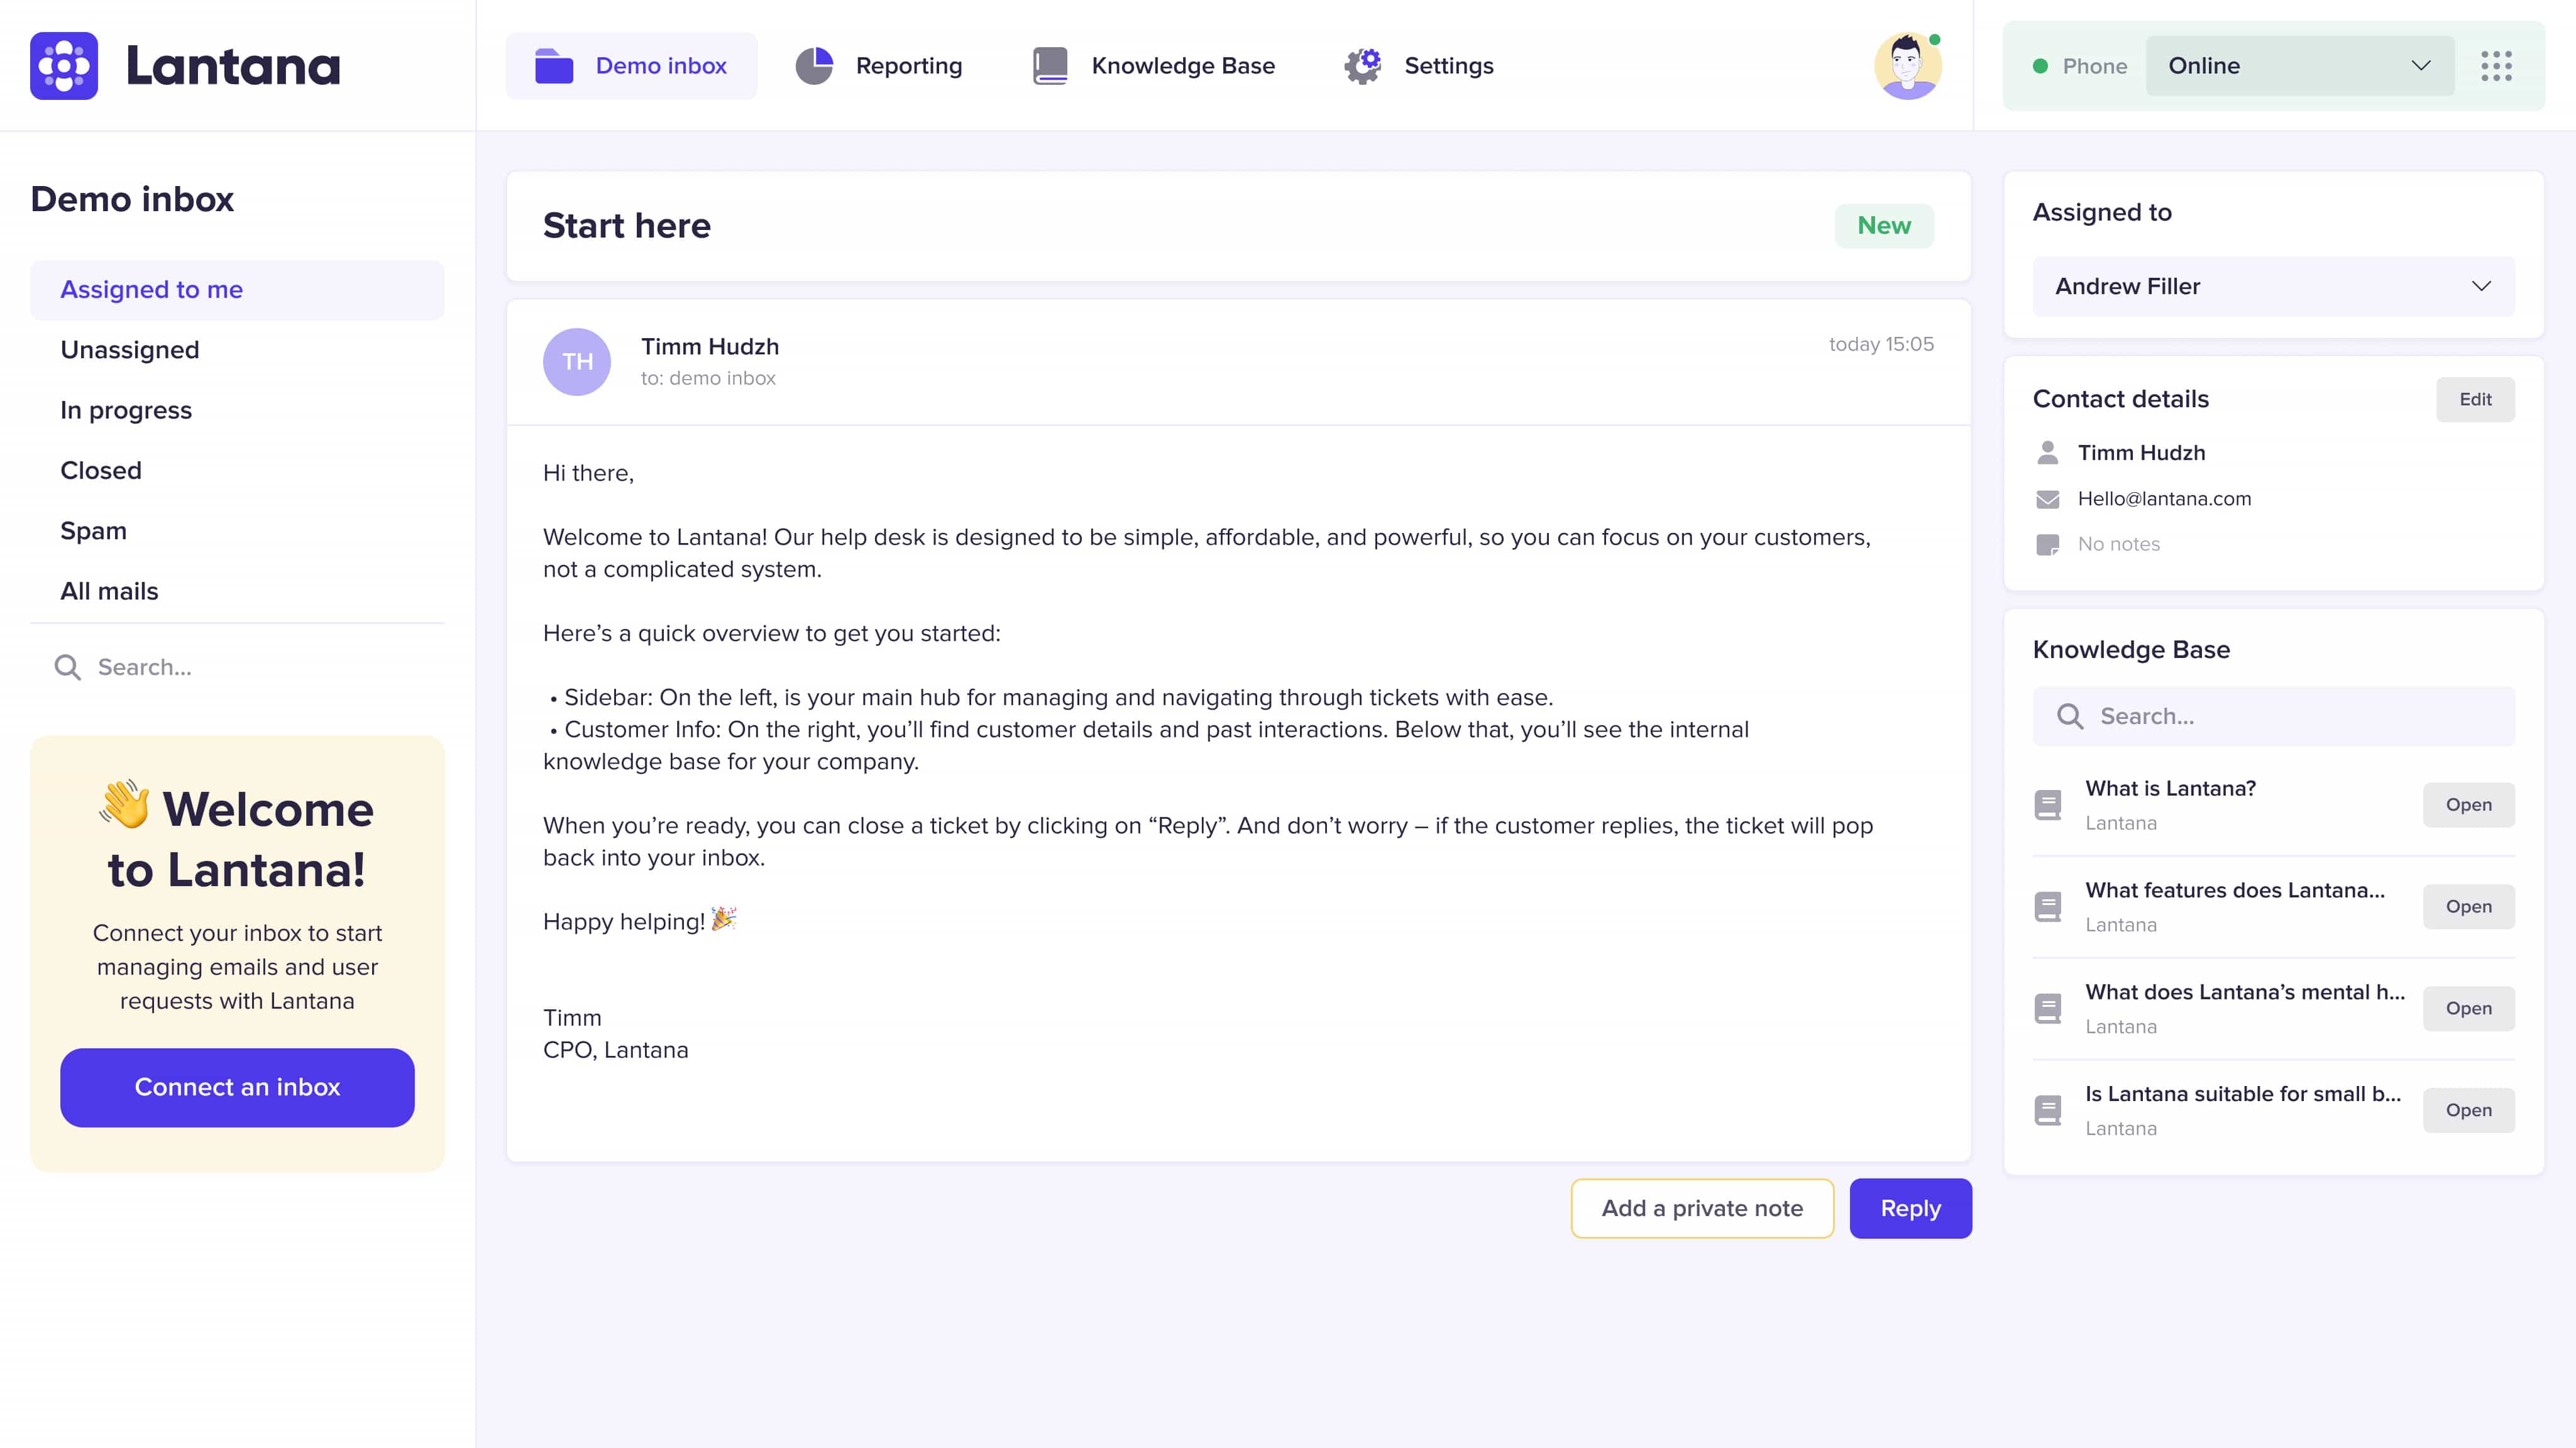Switch to All mails tab
The image size is (2576, 1448).
click(110, 591)
